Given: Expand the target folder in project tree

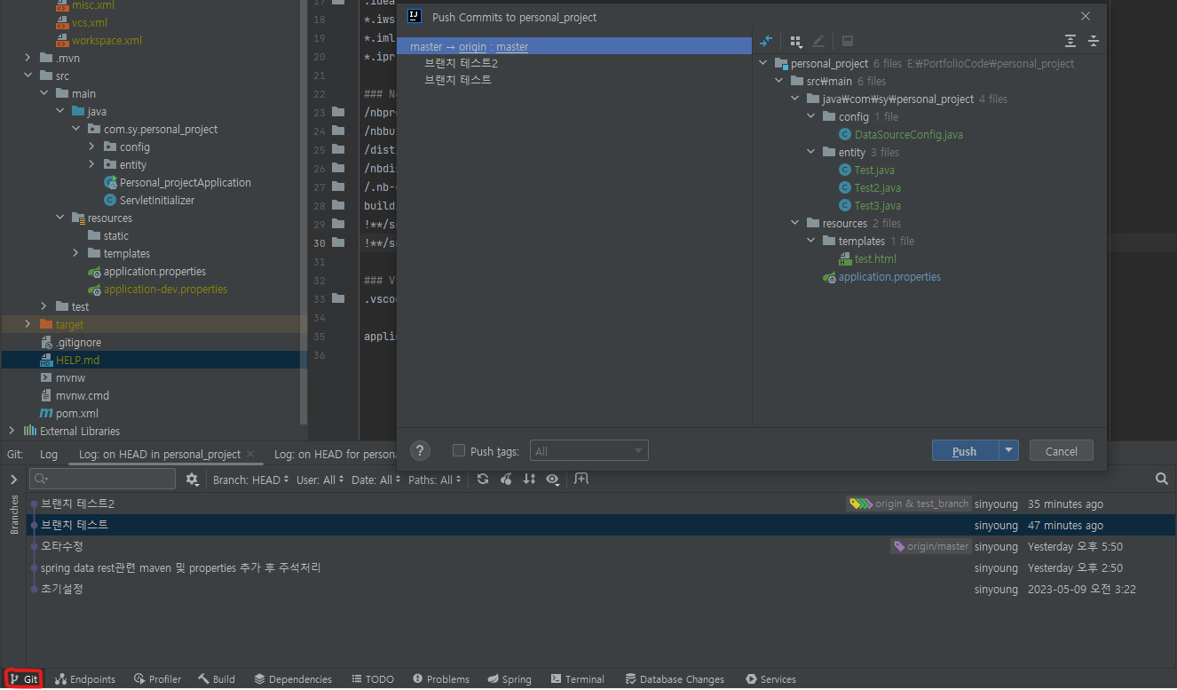Looking at the screenshot, I should (28, 324).
